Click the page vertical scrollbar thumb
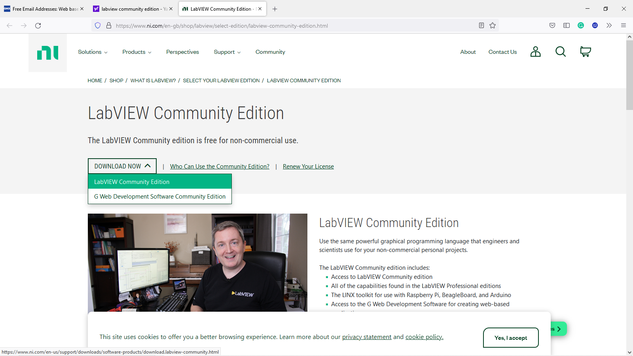 pyautogui.click(x=629, y=74)
